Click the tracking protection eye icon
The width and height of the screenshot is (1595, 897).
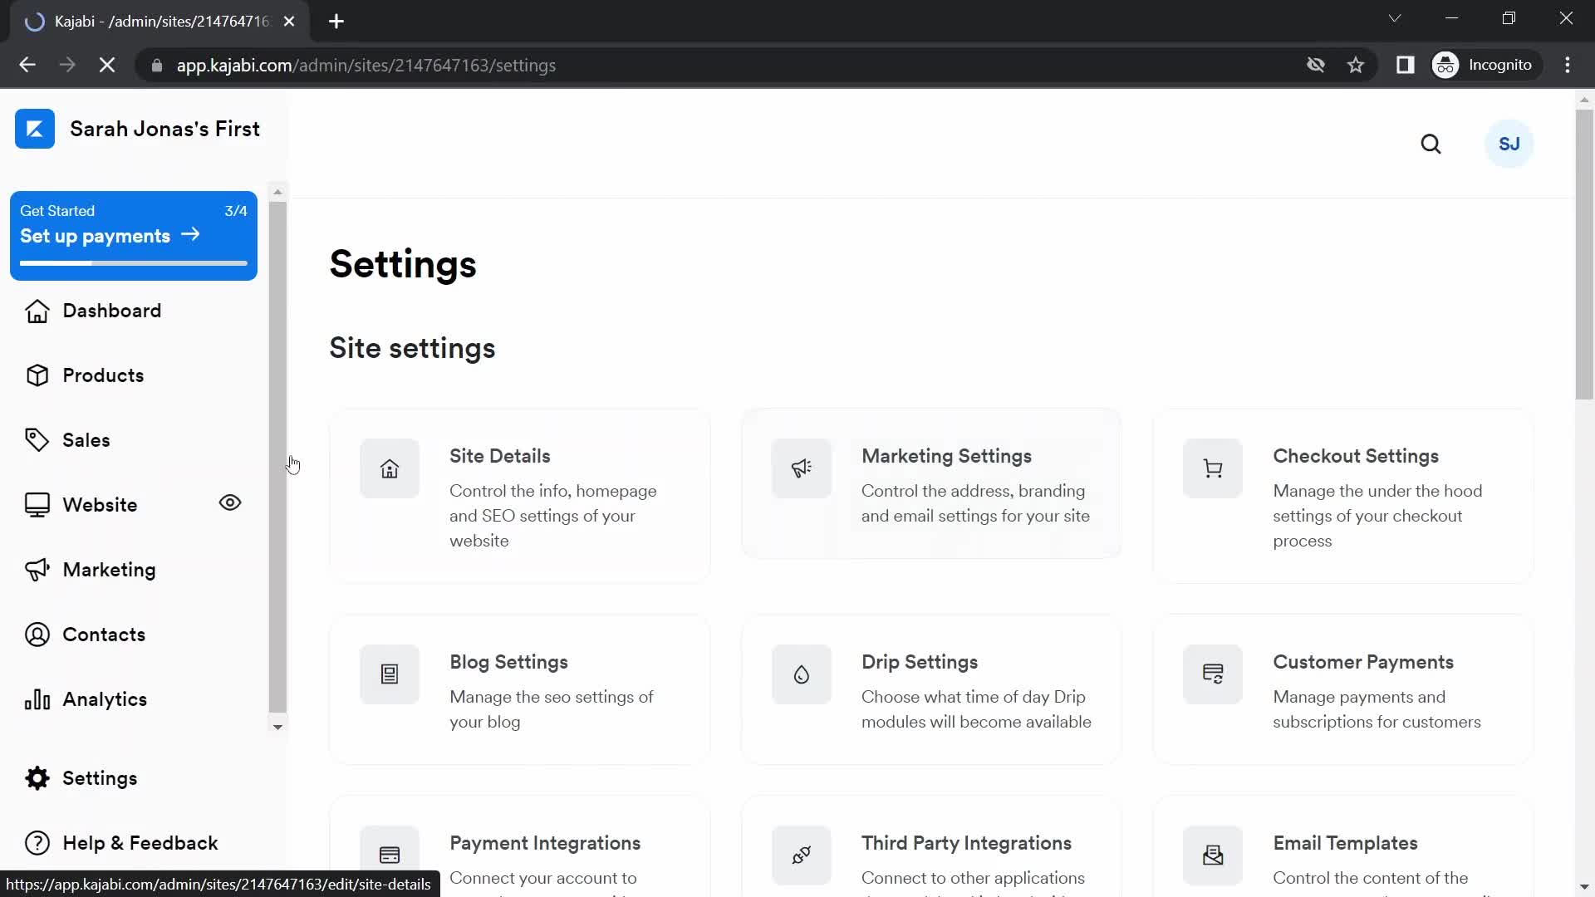click(1315, 65)
